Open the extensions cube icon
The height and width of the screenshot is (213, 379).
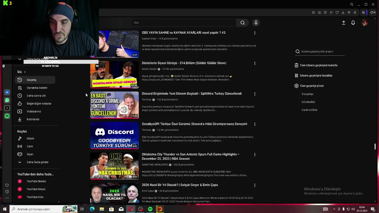click(363, 12)
